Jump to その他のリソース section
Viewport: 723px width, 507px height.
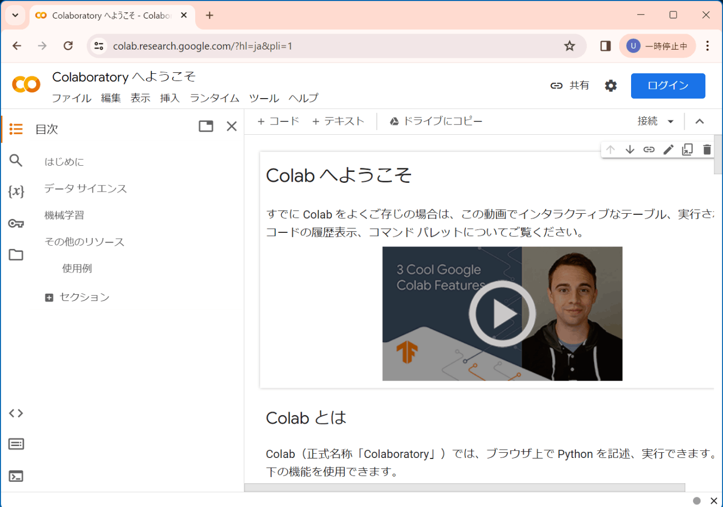[84, 242]
